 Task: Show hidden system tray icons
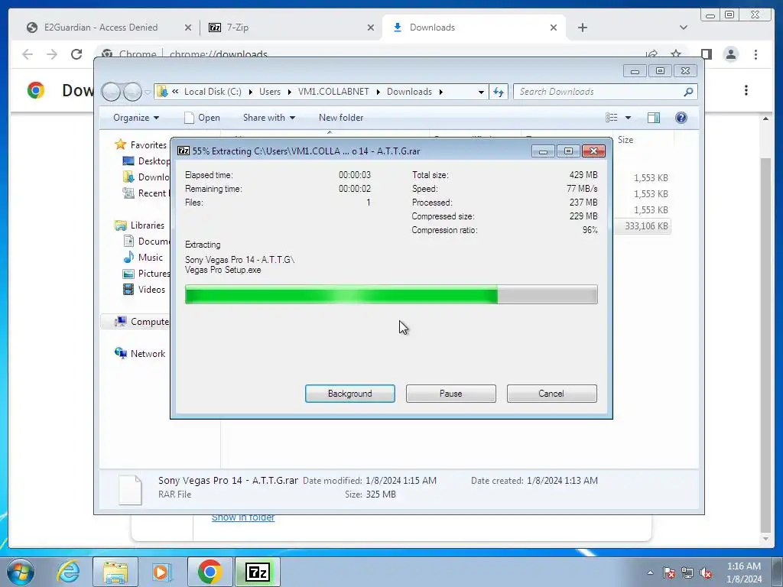pos(650,572)
